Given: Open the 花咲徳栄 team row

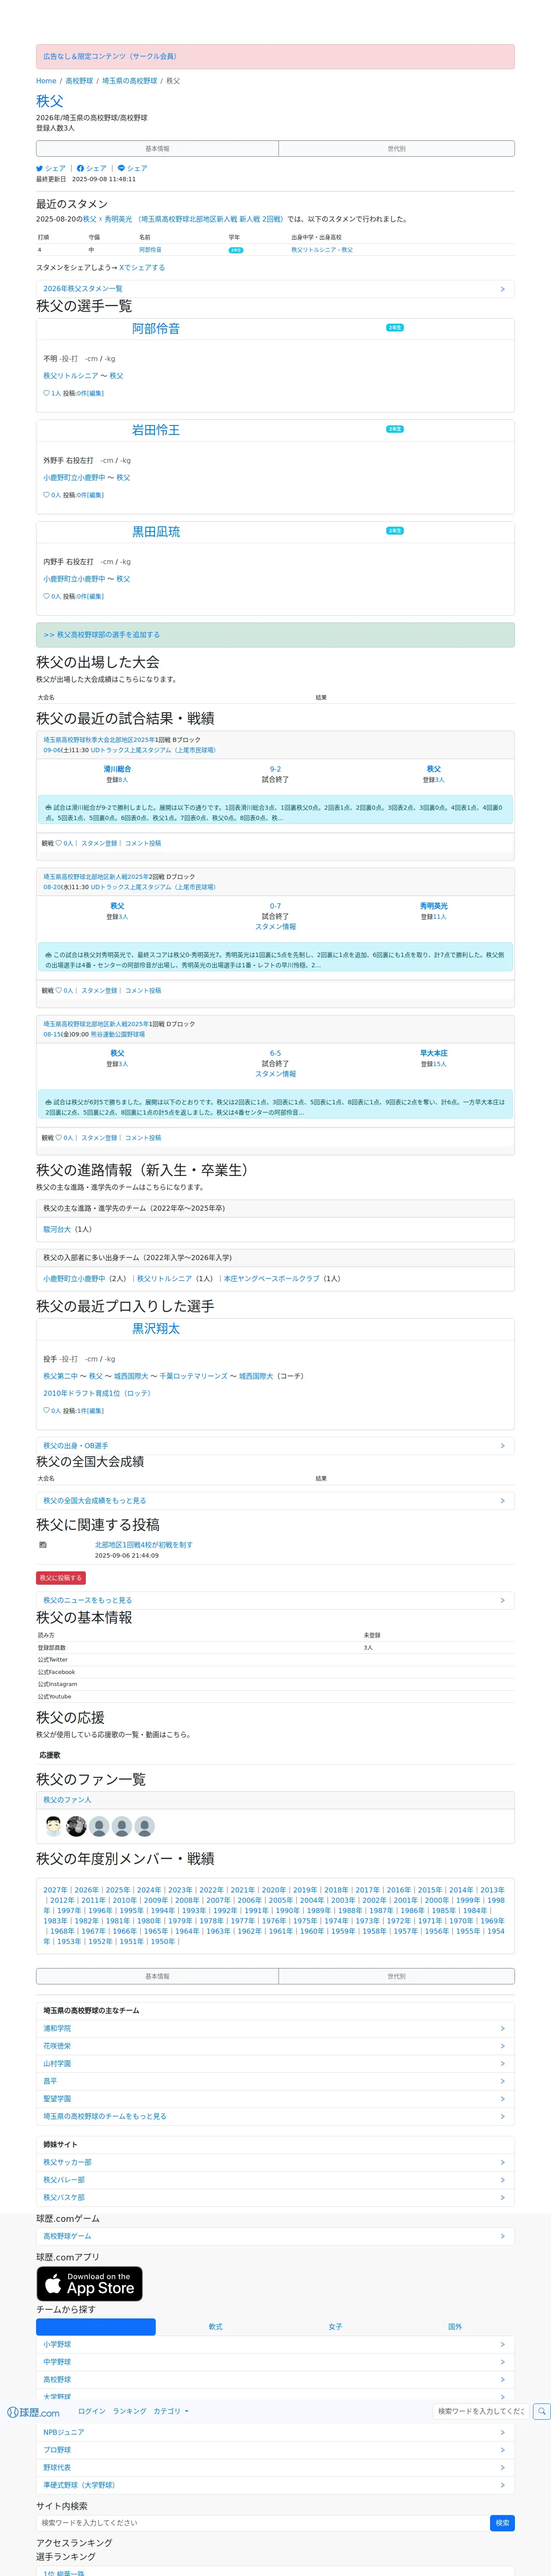Looking at the screenshot, I should (x=275, y=2046).
